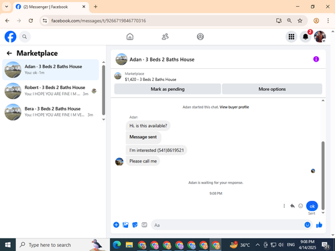The width and height of the screenshot is (335, 251).
Task: Open the Adan conversation in the list
Action: click(50, 70)
